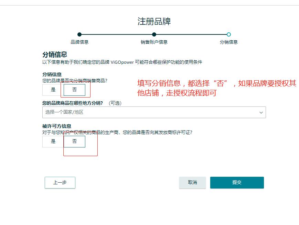Viewport: 299px width, 225px height.
Task: Go to the 销售账户信息 step dot
Action: (154, 34)
